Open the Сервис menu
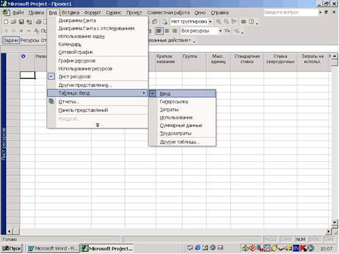Viewport: 339px width, 254px height. [113, 12]
